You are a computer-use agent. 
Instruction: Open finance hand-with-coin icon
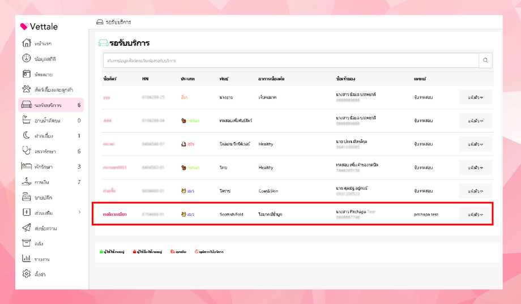(x=26, y=181)
